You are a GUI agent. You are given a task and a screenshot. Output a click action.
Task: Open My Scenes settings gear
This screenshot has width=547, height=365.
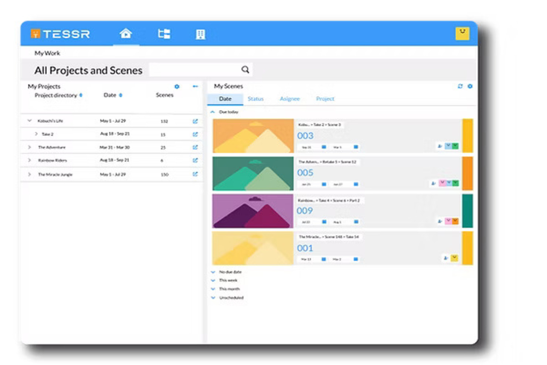coord(470,86)
